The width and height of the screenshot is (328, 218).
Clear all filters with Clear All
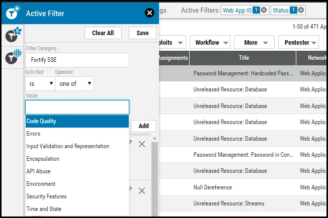103,33
